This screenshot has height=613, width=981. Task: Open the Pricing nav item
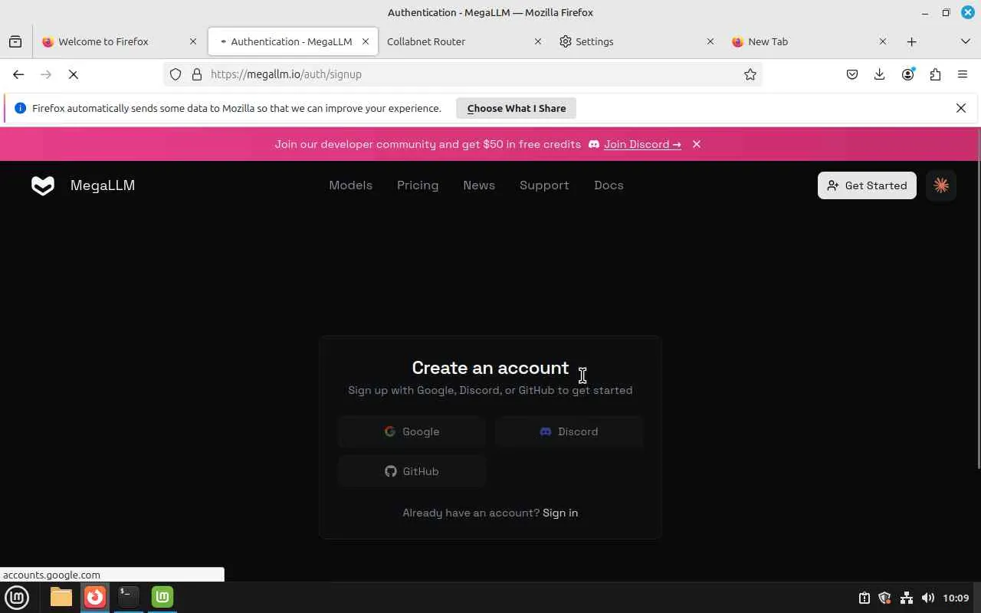point(418,185)
